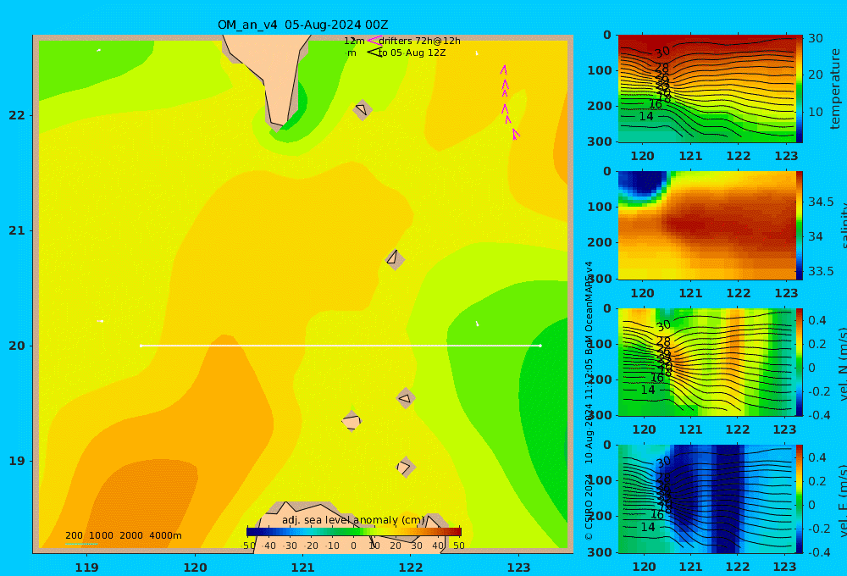Click the longitude tick label 123 below the main map
The height and width of the screenshot is (576, 847).
[518, 568]
